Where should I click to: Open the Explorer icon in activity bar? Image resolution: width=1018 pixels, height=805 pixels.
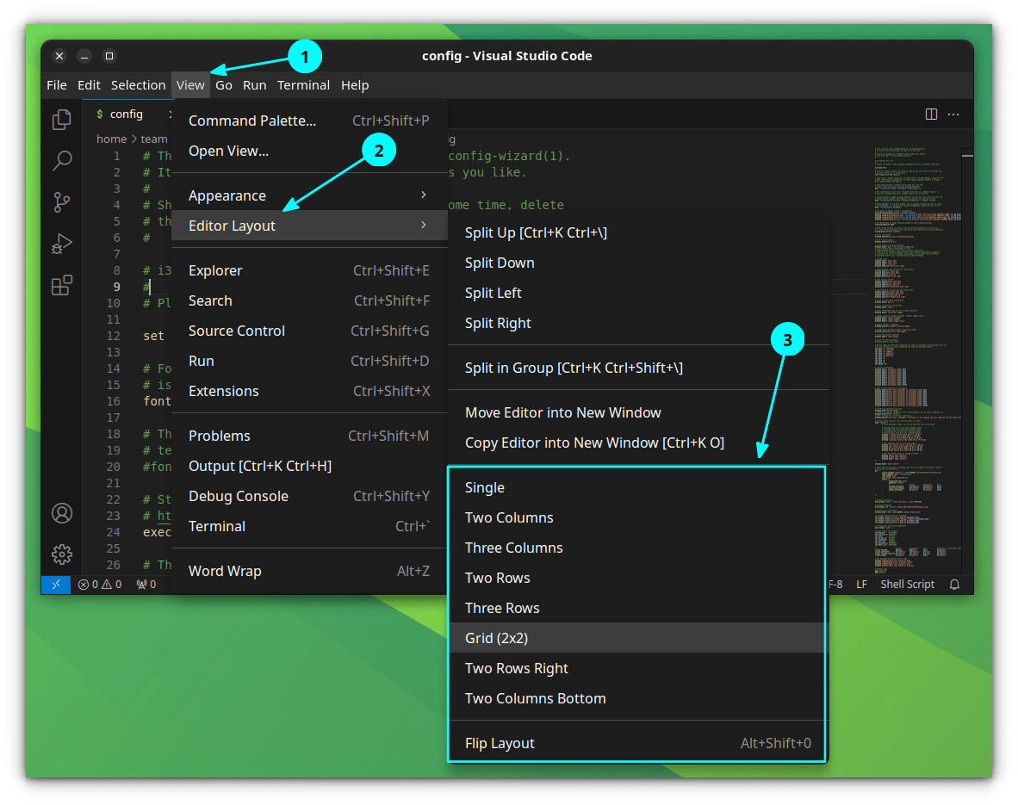pos(62,120)
